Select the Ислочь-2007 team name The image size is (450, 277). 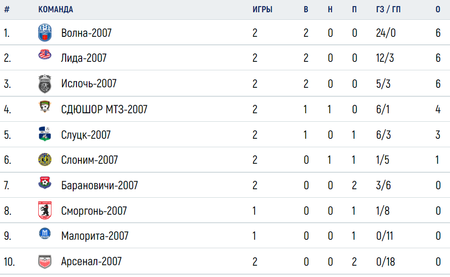[x=89, y=84]
